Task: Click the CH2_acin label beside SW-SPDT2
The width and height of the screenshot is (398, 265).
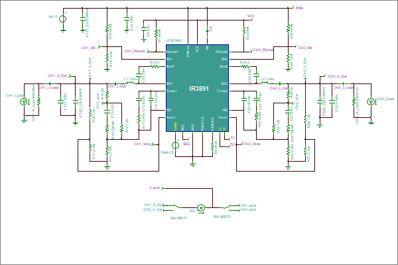Action: point(248,210)
